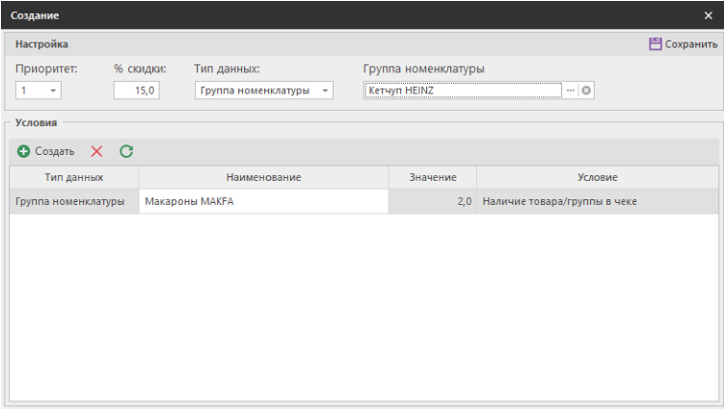This screenshot has height=409, width=724.
Task: Refresh the conditions list with the green arrow
Action: [125, 151]
